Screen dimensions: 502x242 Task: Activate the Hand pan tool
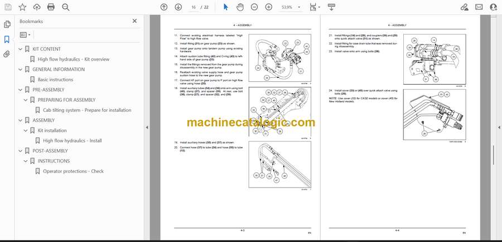(x=240, y=7)
